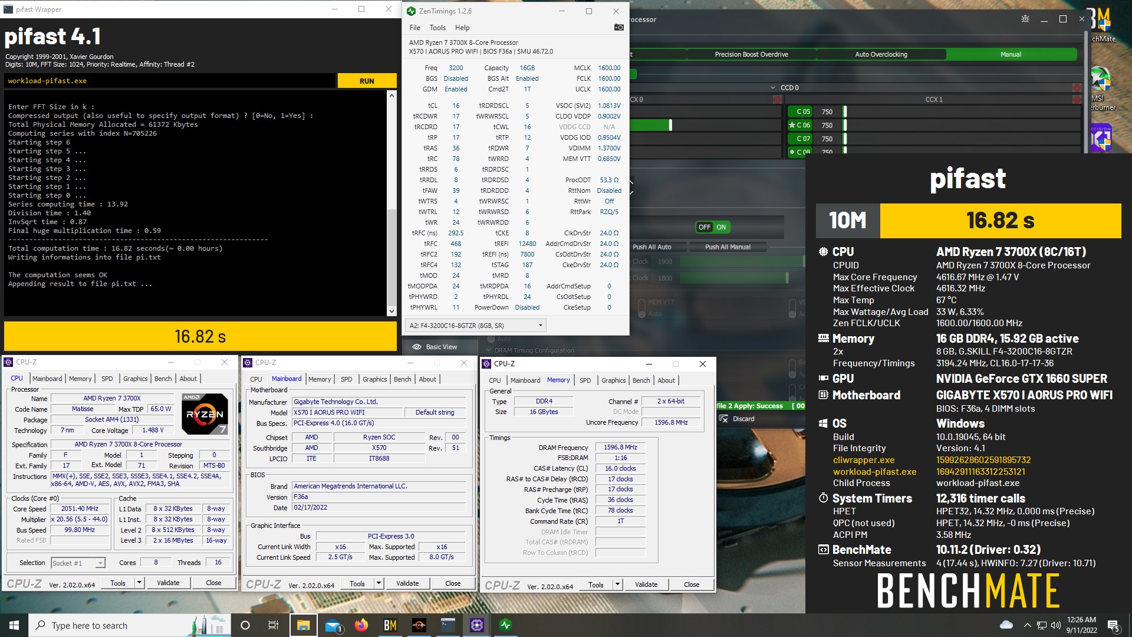This screenshot has height=637, width=1132.
Task: Click Validate in the CPU-Z CPU window
Action: pos(168,583)
